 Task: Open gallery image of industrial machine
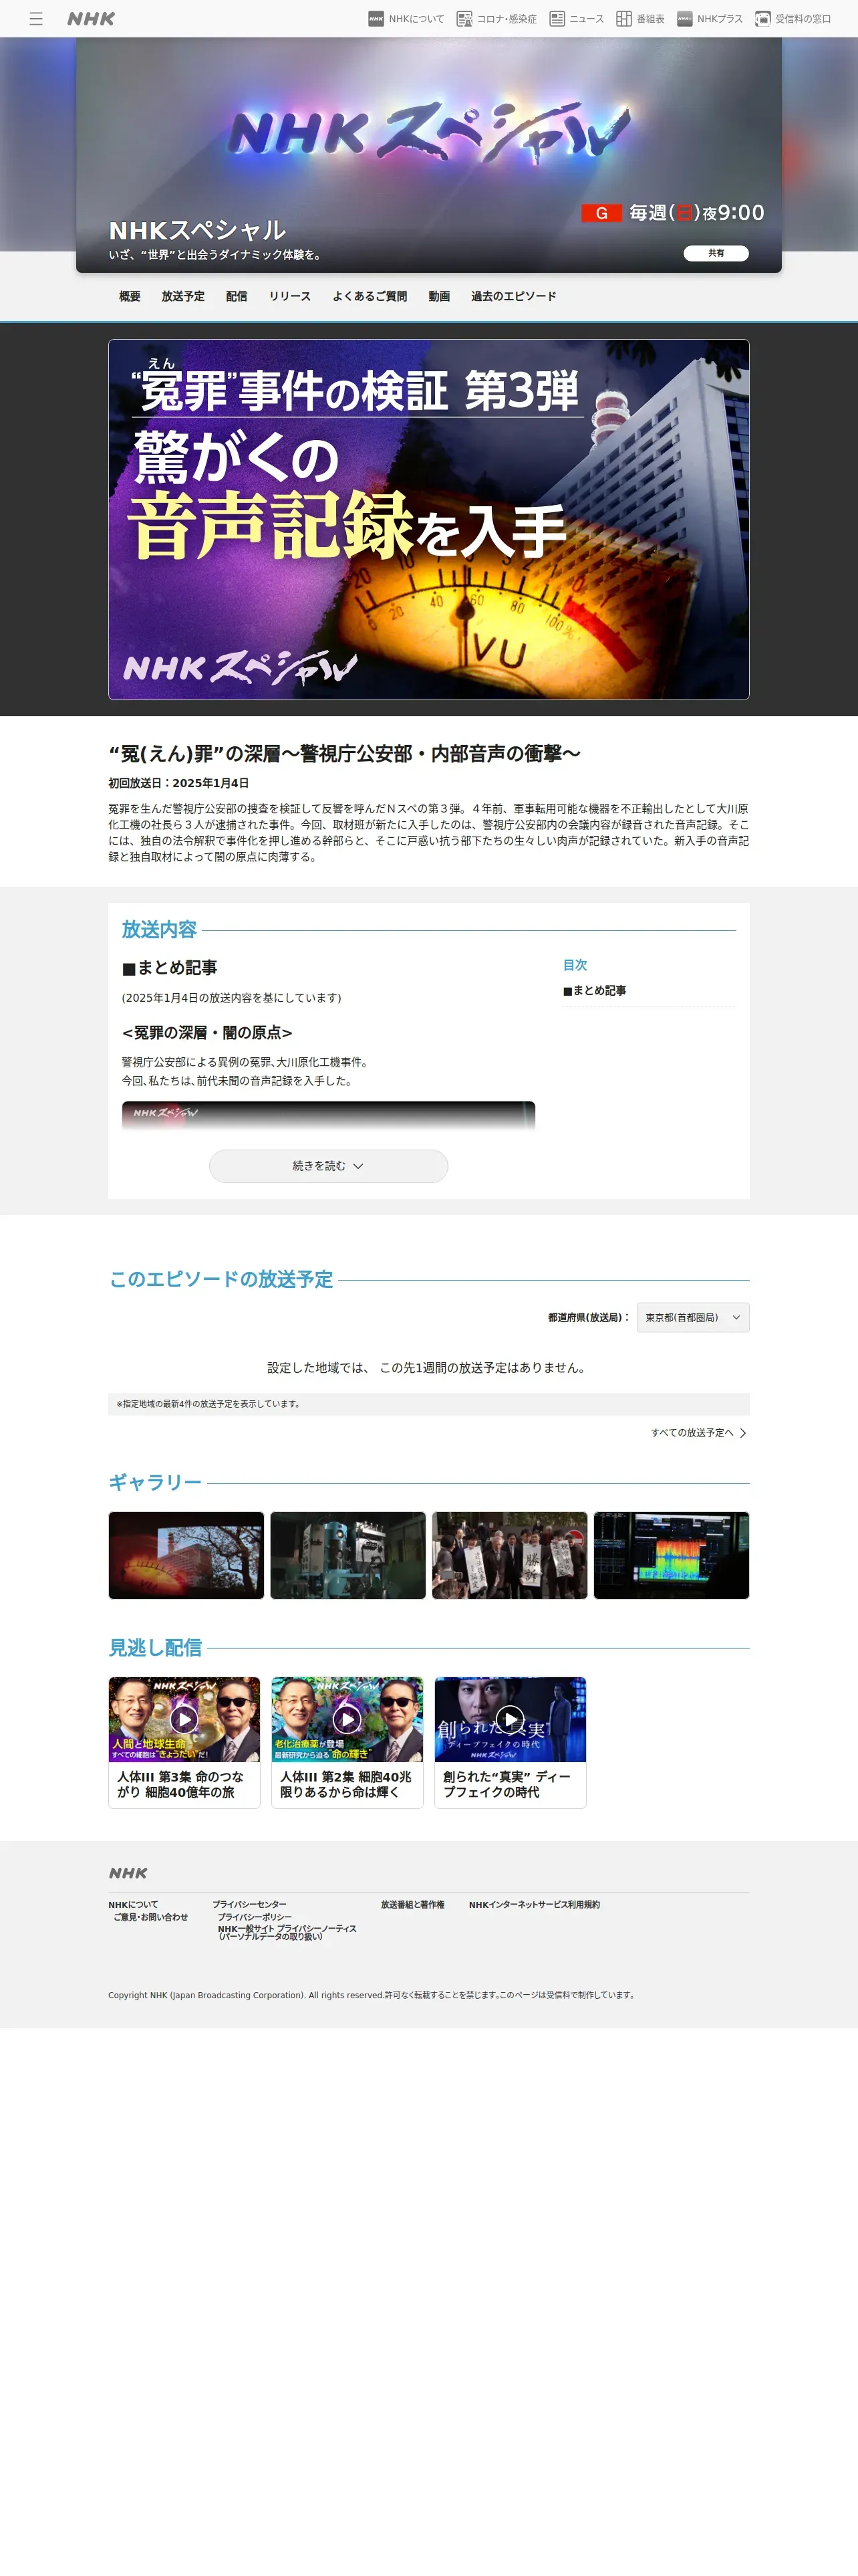[347, 1555]
